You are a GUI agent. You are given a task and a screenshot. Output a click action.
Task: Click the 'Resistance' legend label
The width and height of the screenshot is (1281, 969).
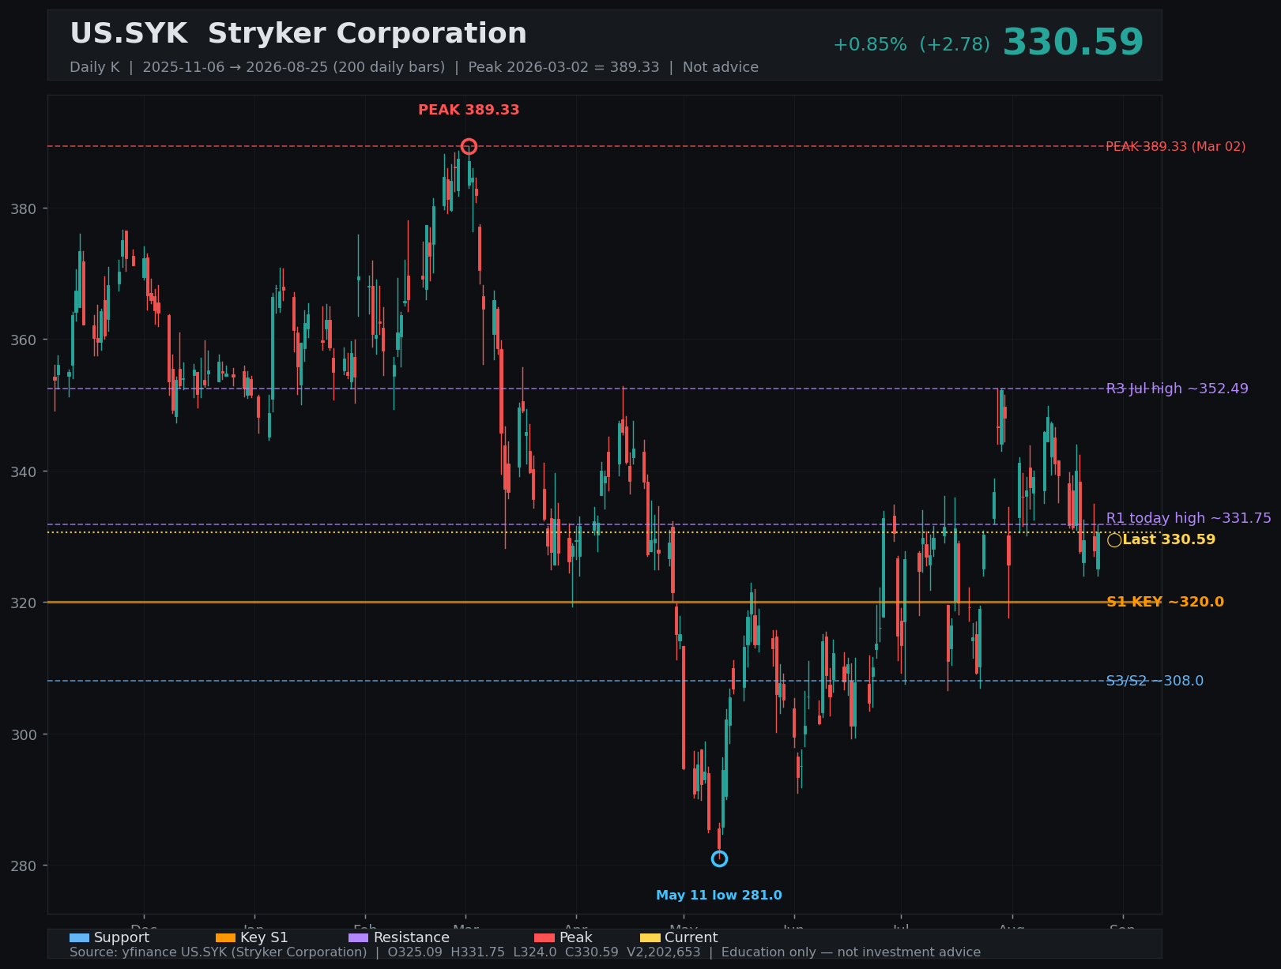(411, 937)
